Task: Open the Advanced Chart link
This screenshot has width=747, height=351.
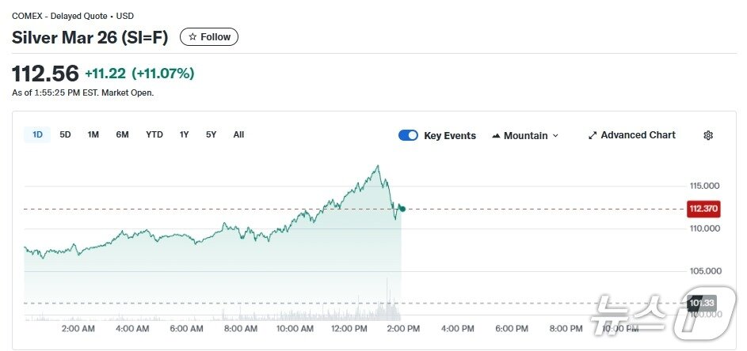Action: (x=638, y=135)
